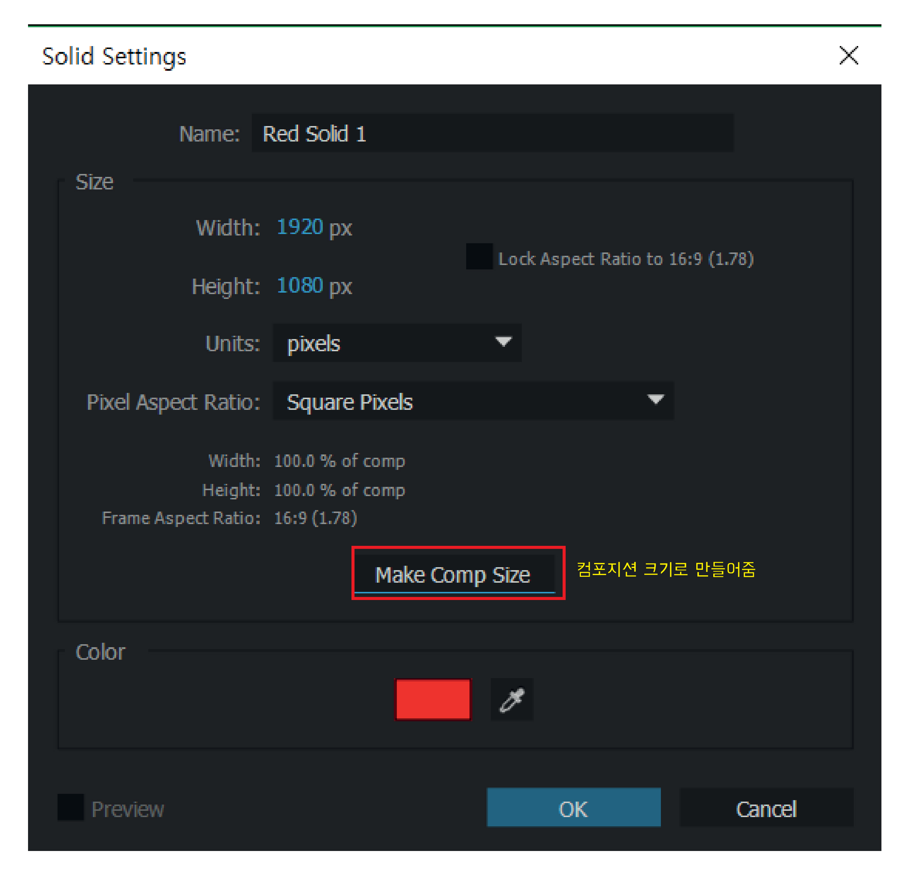Image resolution: width=915 pixels, height=886 pixels.
Task: Click the Preview label text
Action: [128, 809]
